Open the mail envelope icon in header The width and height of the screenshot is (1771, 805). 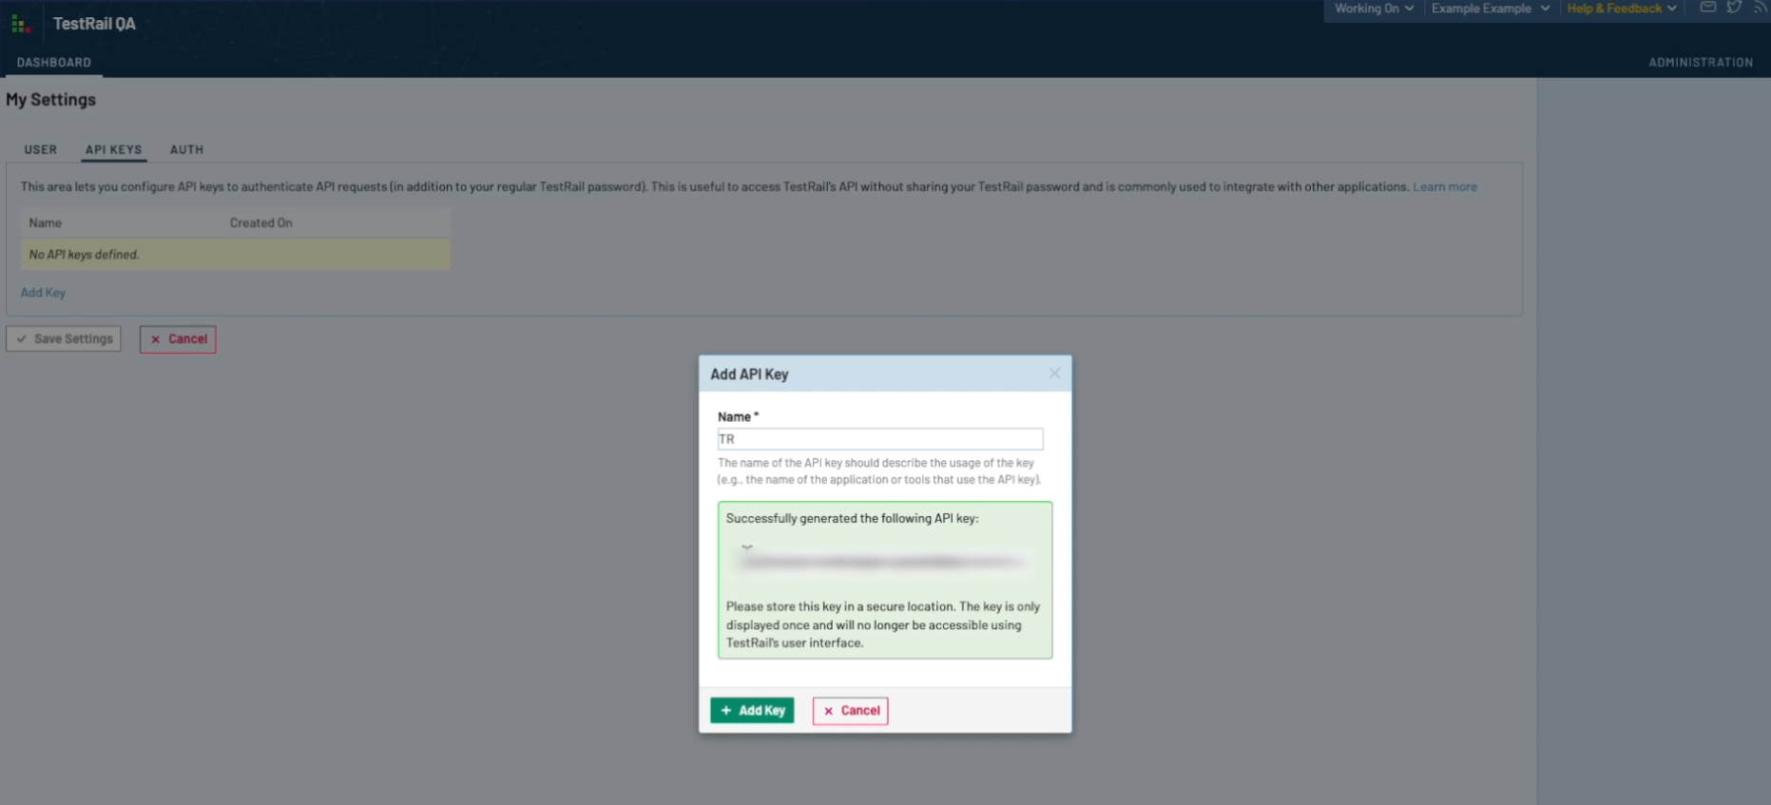[x=1707, y=8]
